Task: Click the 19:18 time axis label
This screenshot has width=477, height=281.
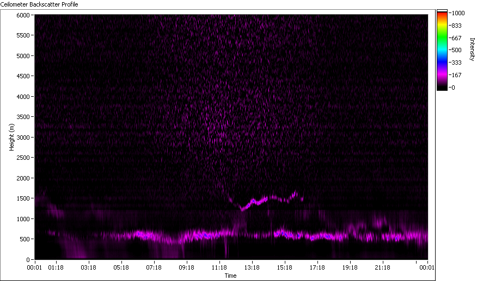Action: tap(350, 267)
